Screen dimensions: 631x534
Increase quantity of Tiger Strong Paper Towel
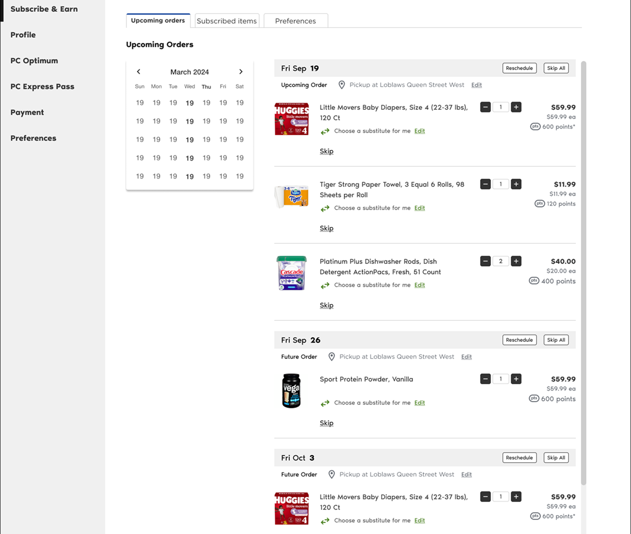(x=516, y=184)
